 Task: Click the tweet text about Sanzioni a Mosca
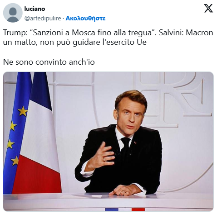click(108, 37)
